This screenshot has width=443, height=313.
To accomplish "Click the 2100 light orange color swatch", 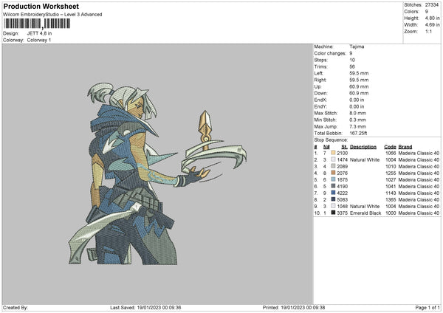I will click(334, 153).
